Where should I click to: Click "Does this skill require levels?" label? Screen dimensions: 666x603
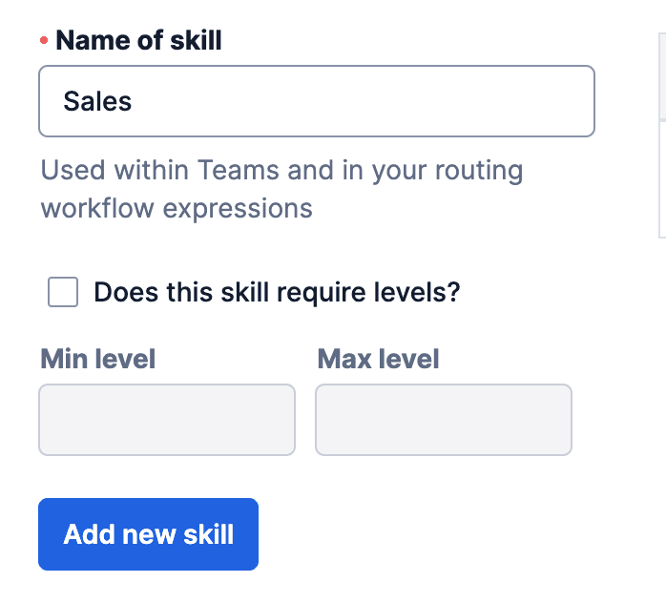pos(277,292)
